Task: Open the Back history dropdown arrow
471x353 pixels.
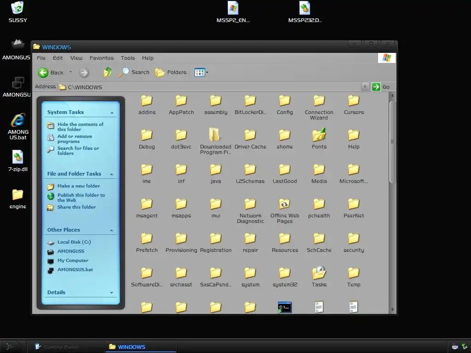Action: pyautogui.click(x=70, y=72)
